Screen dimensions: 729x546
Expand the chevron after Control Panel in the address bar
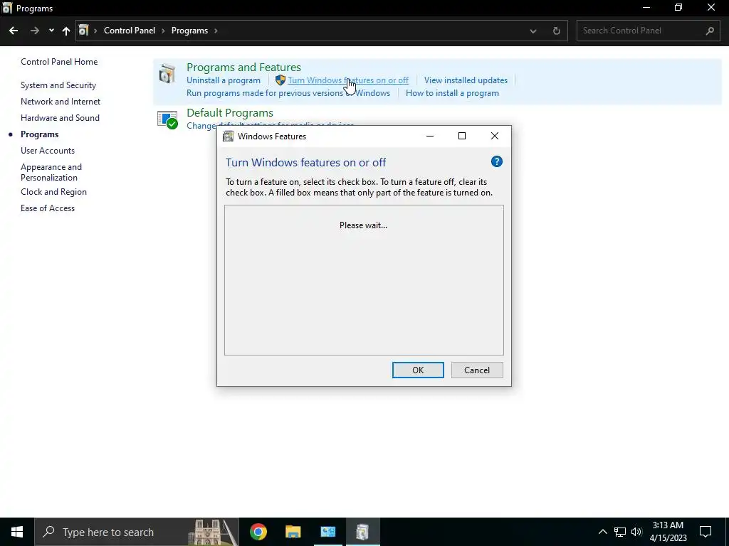click(163, 31)
